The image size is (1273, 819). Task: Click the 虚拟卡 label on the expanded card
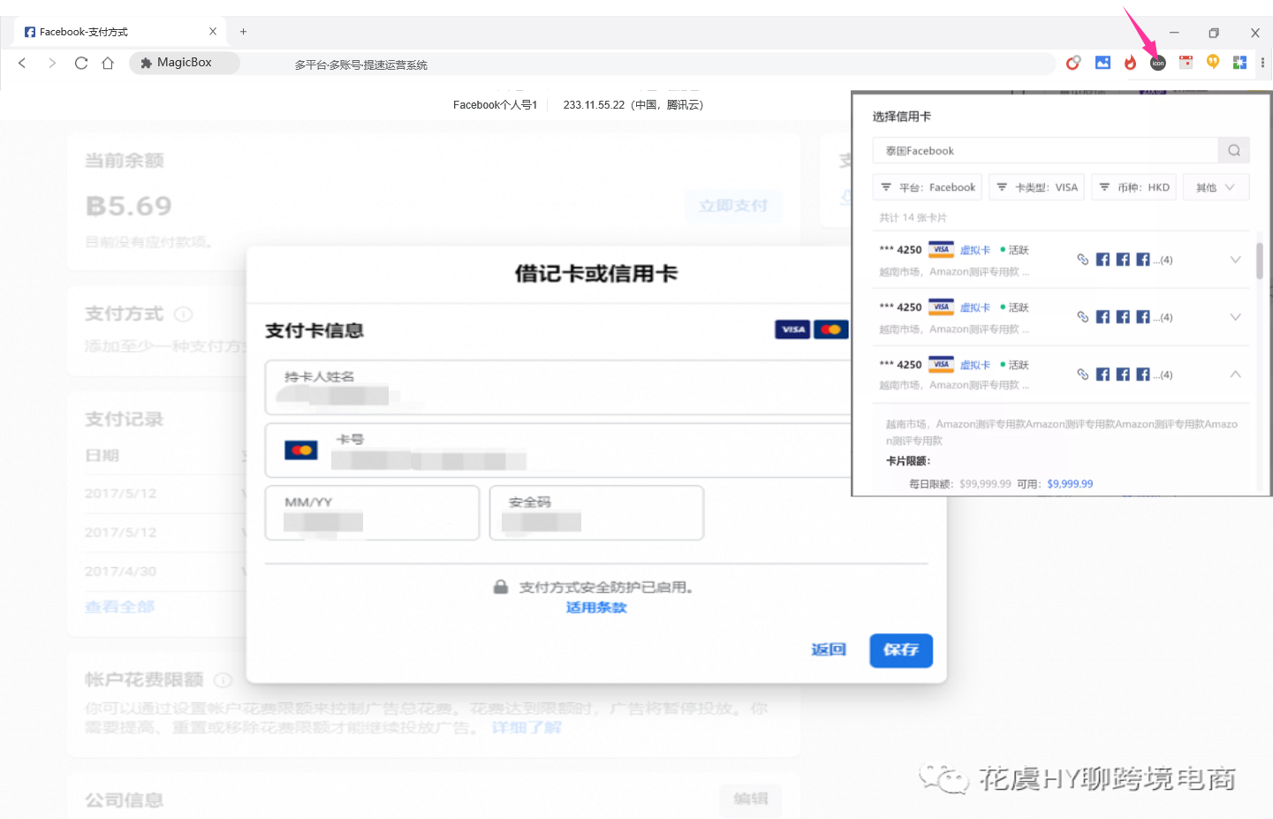coord(975,365)
